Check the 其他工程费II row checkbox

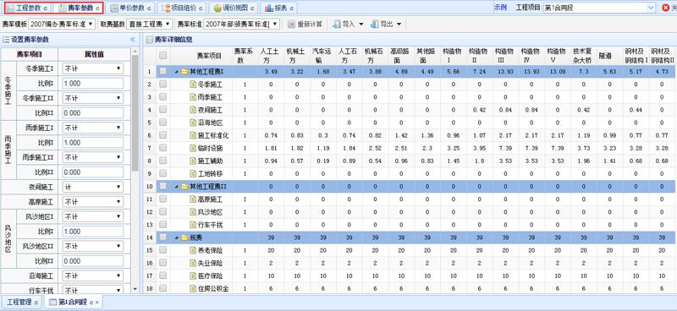[x=162, y=186]
